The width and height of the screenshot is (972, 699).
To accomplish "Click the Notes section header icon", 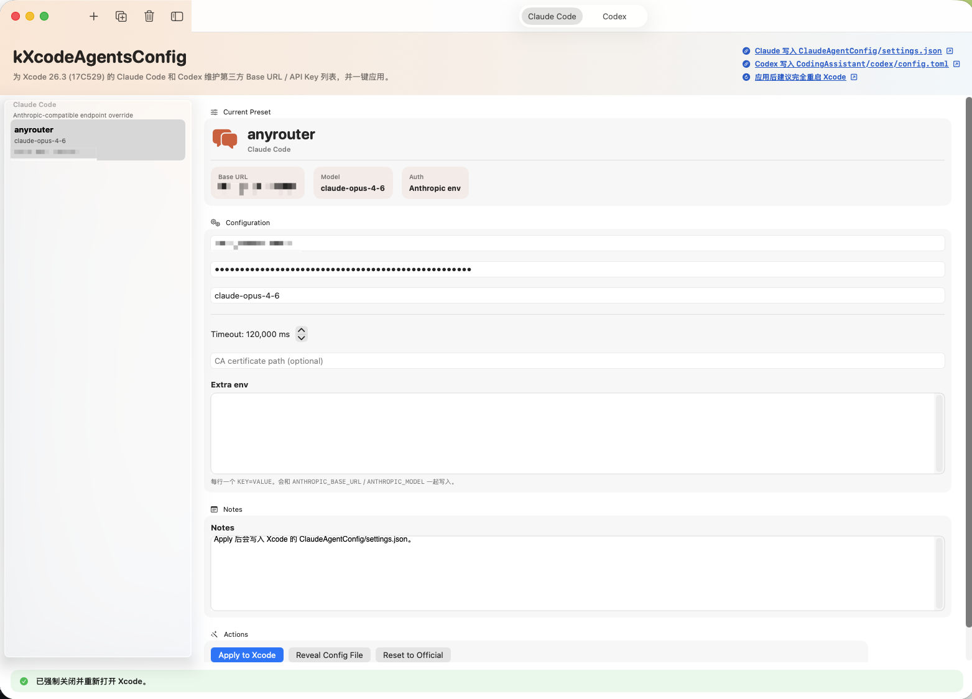I will 215,509.
